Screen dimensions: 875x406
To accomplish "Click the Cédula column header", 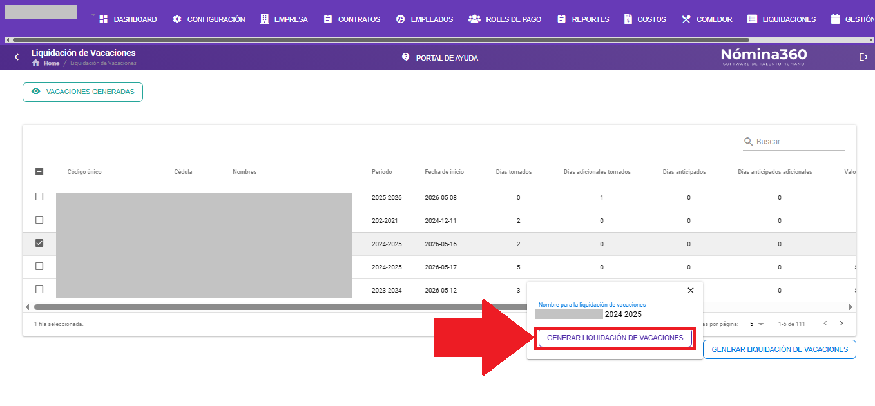I will pos(183,172).
